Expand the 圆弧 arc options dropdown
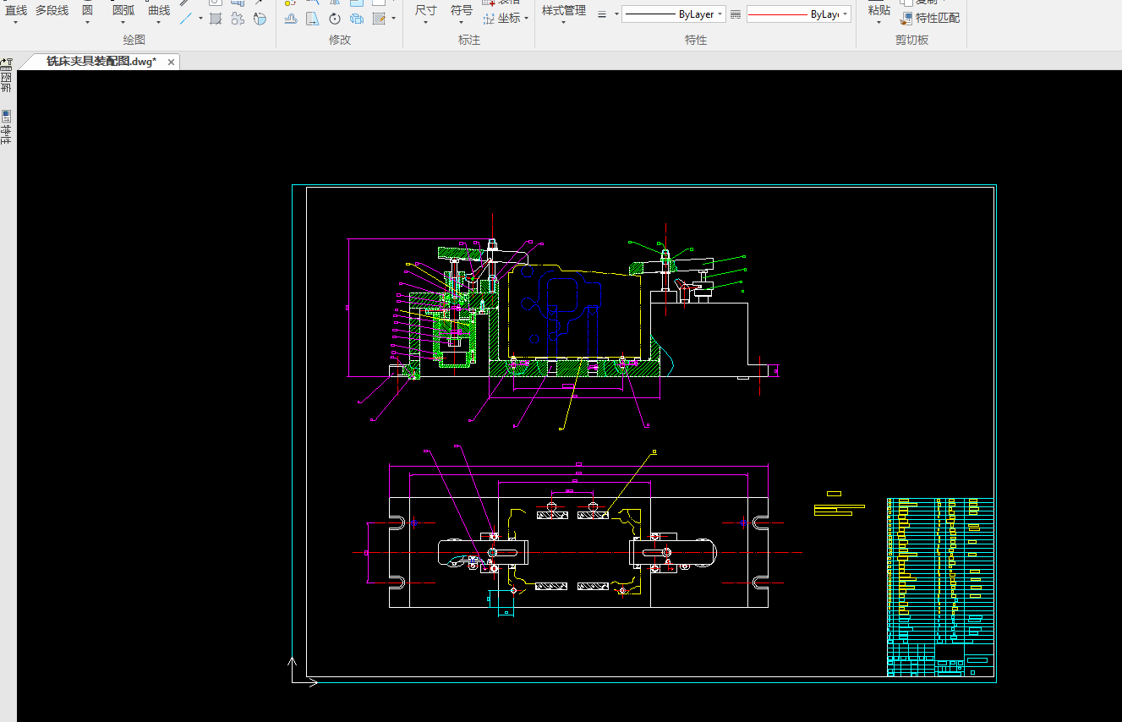The width and height of the screenshot is (1122, 722). click(x=123, y=23)
